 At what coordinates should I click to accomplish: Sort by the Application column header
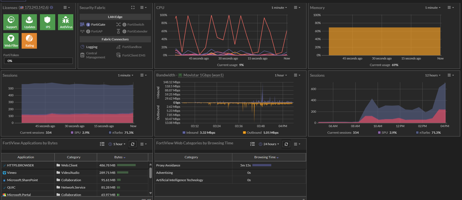coord(28,157)
